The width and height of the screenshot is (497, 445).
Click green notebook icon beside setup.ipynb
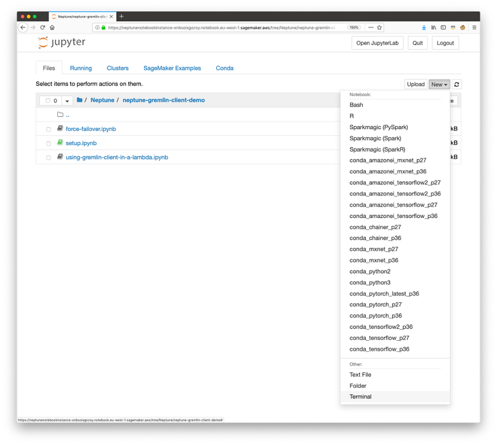60,143
